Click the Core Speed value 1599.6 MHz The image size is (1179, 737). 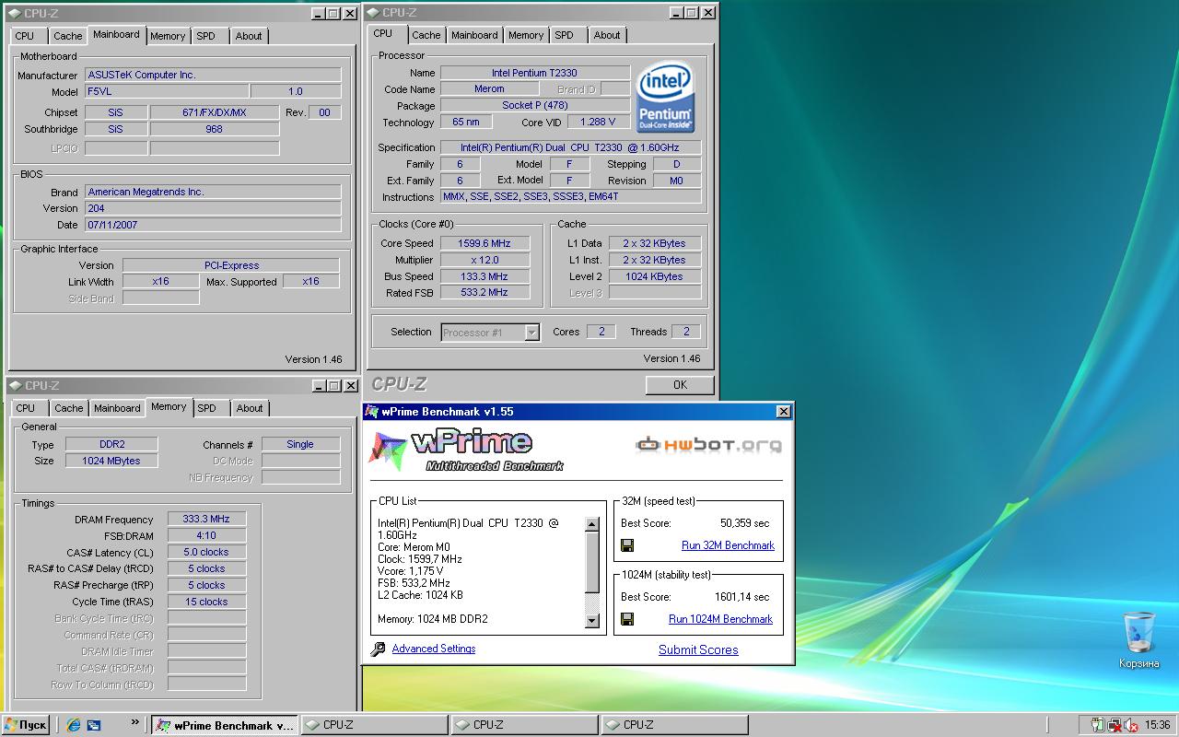tap(484, 243)
